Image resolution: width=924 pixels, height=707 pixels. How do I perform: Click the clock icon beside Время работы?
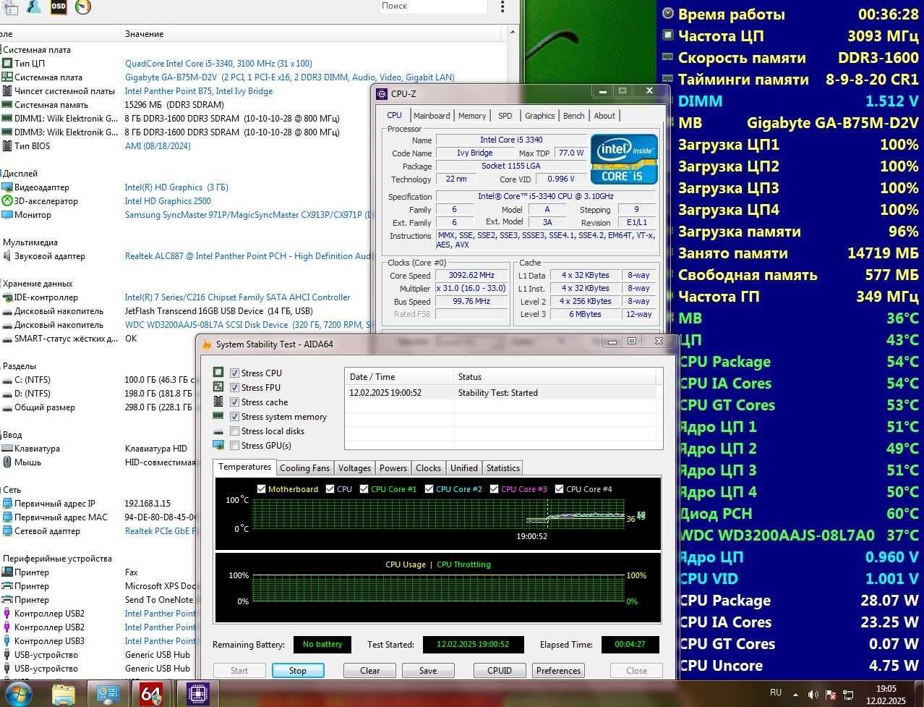pyautogui.click(x=668, y=14)
